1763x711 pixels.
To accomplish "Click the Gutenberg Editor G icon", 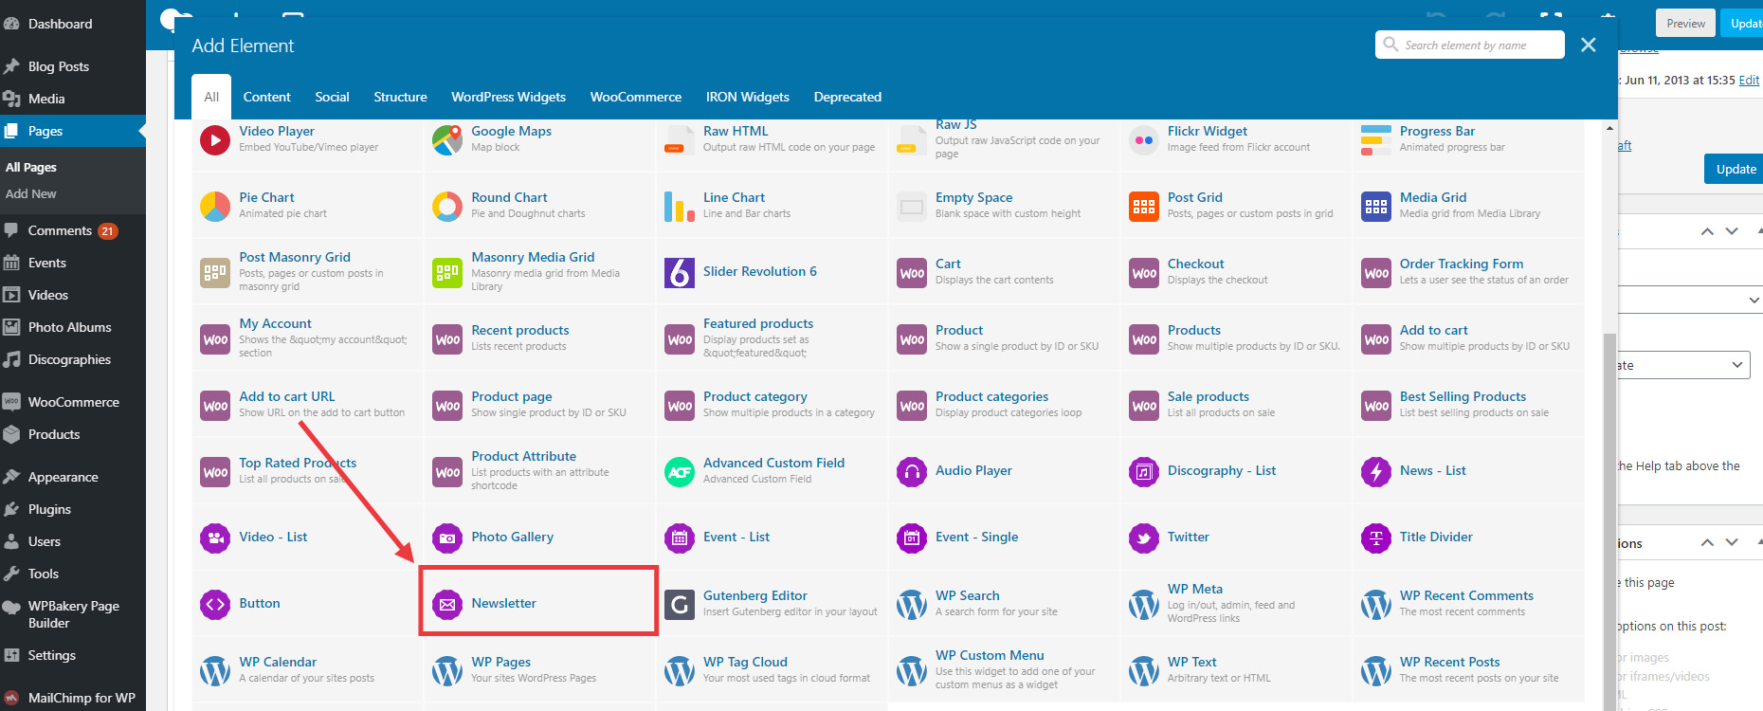I will click(x=680, y=605).
